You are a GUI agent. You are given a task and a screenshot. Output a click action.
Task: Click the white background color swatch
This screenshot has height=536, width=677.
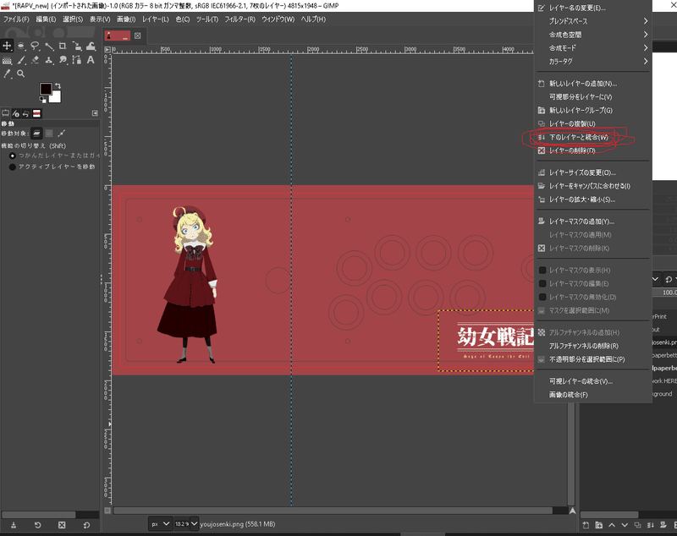56,97
